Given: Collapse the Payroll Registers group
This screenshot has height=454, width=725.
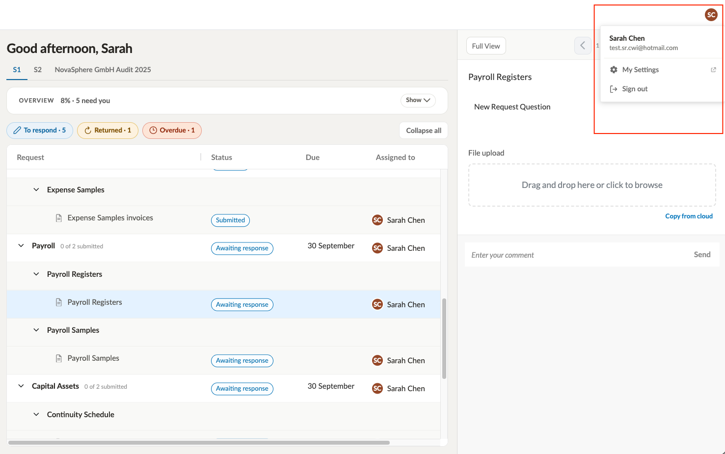Looking at the screenshot, I should (36, 274).
